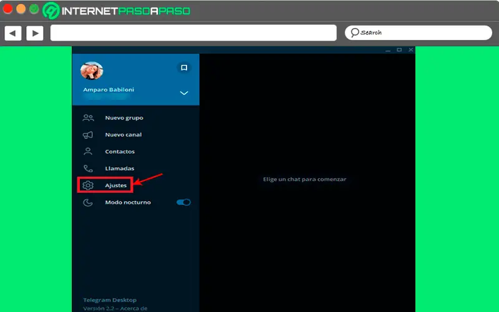Click the Llamadas phone icon
Screen dimensions: 499x312
pos(88,168)
